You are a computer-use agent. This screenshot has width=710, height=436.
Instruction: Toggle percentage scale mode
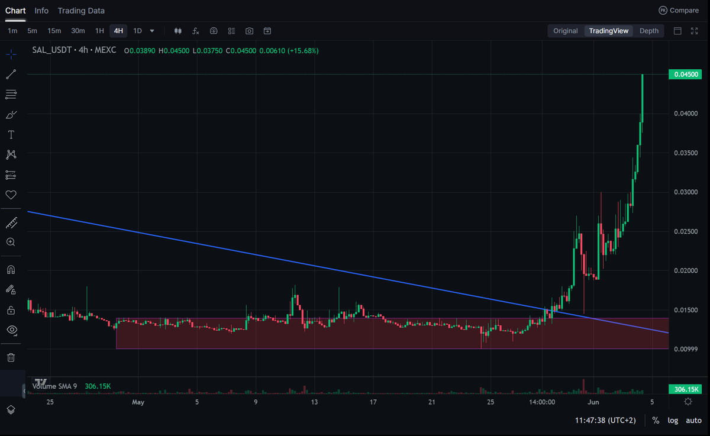[656, 420]
